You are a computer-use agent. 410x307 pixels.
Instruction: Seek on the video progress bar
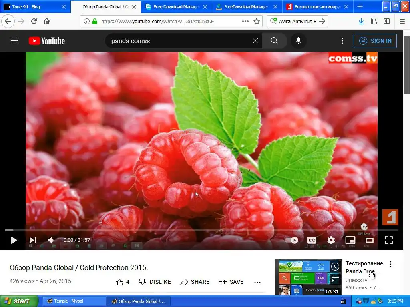[201, 230]
